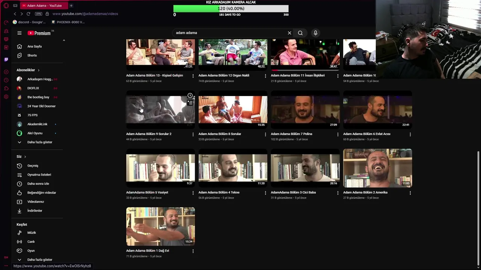Expand subscriptions with Daha fazla göster

click(x=38, y=142)
